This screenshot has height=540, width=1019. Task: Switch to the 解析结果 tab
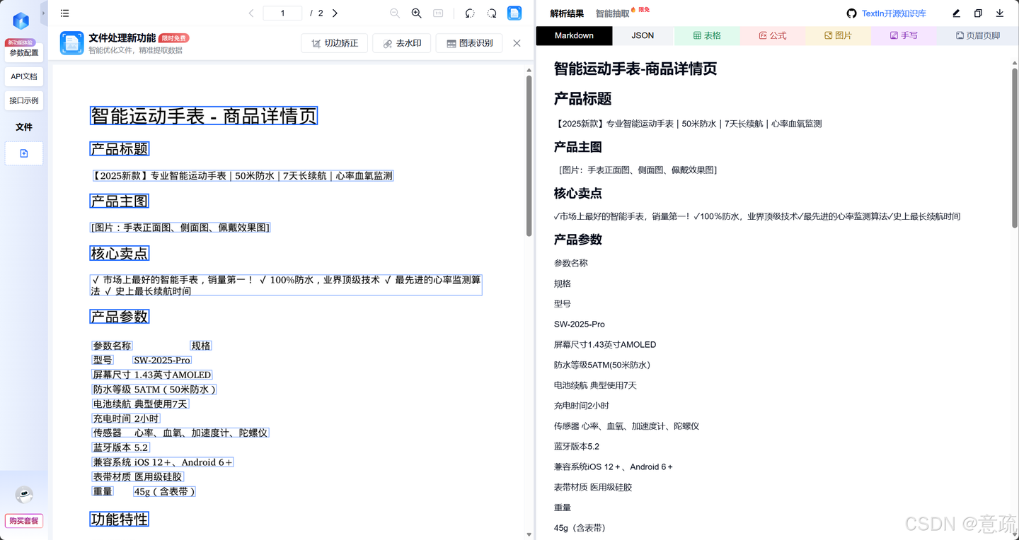pyautogui.click(x=567, y=13)
